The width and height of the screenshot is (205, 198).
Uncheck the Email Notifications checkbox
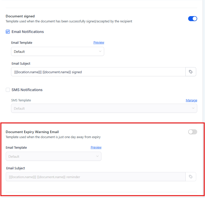(8, 32)
